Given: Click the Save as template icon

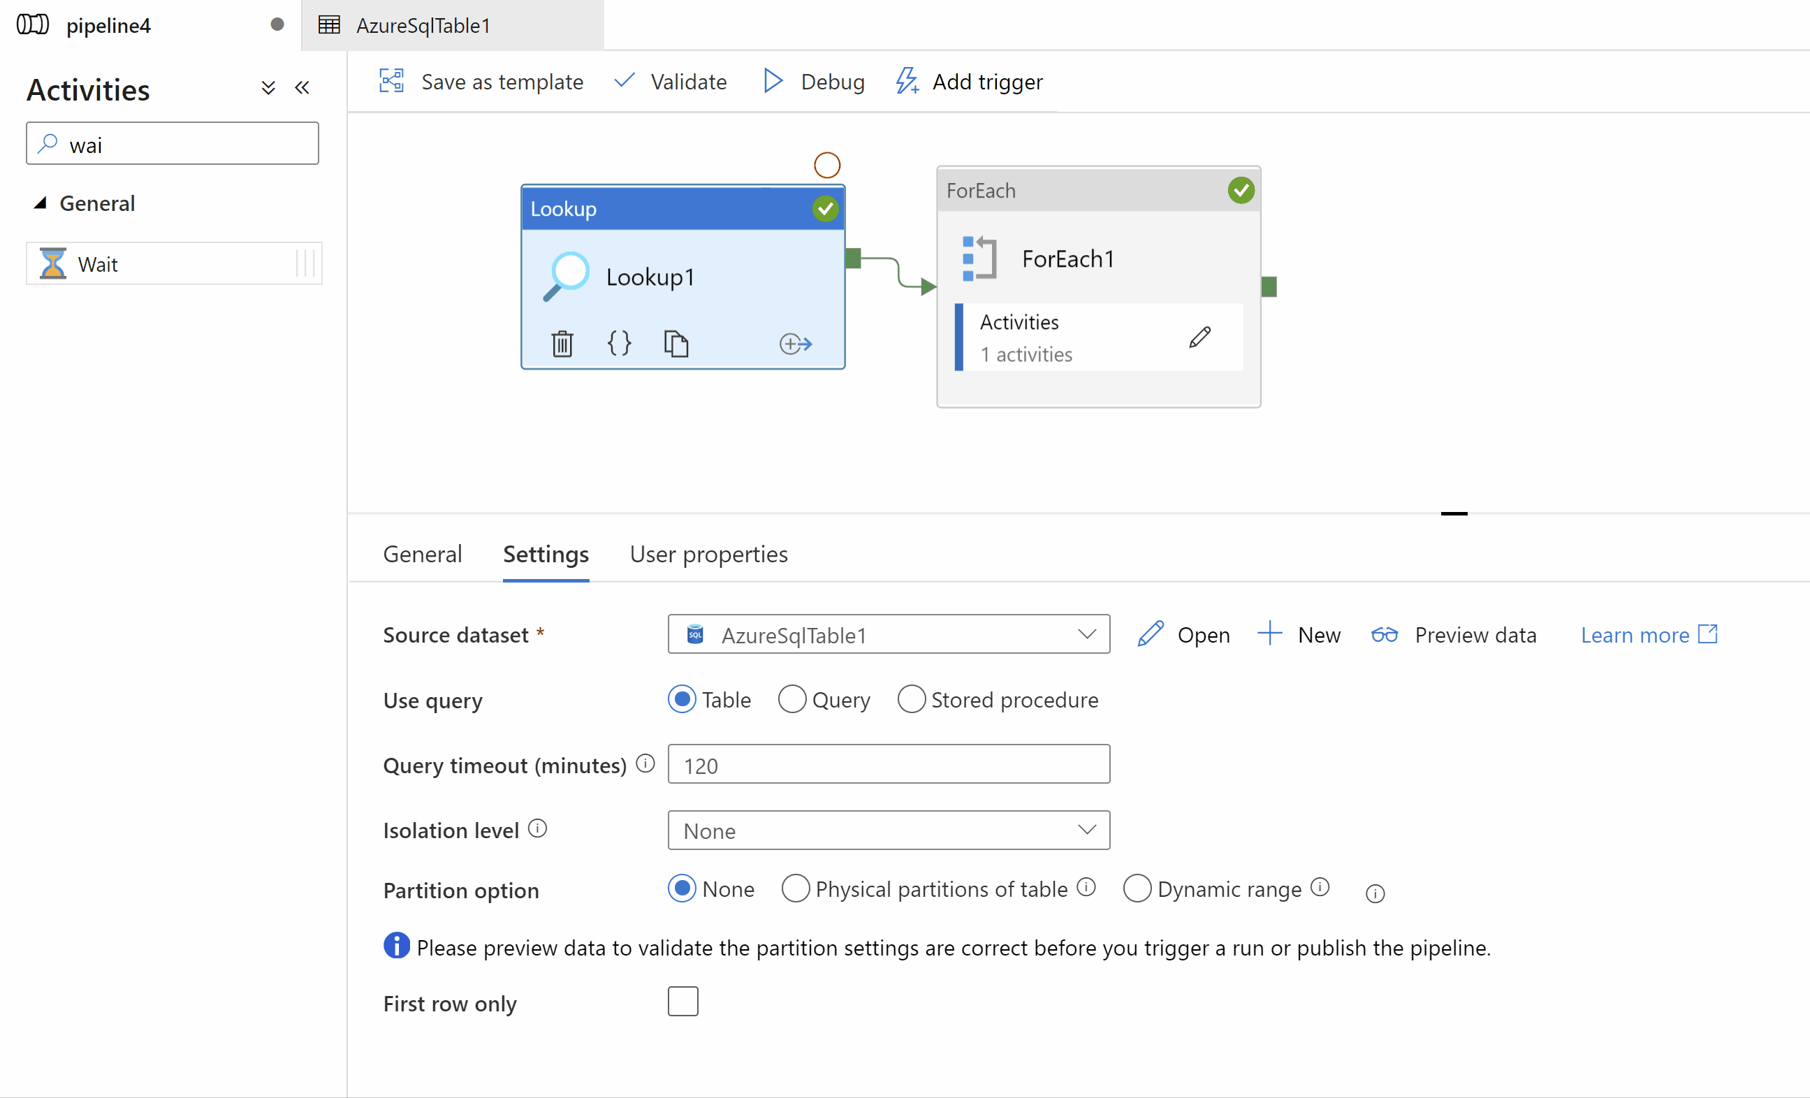Looking at the screenshot, I should point(391,81).
